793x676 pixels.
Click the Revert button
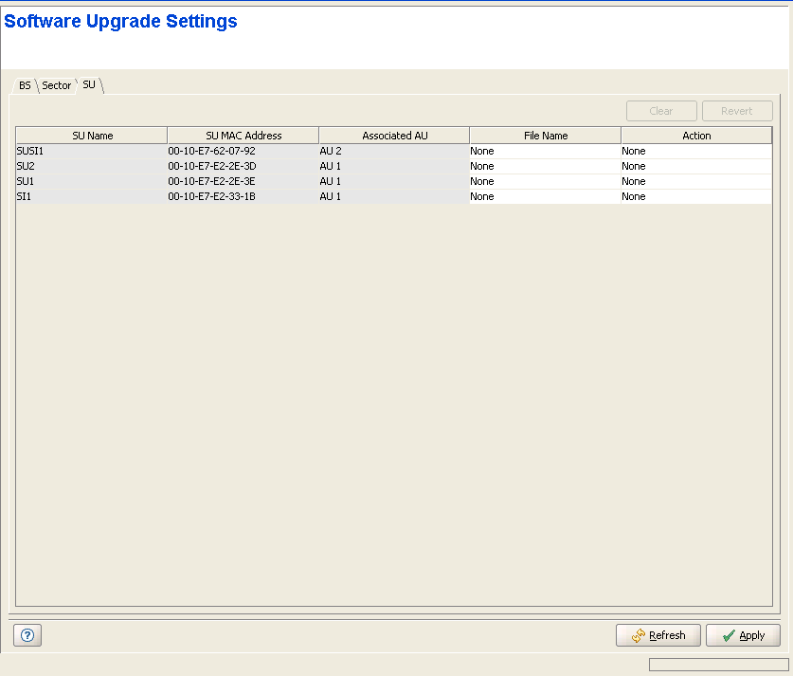737,111
